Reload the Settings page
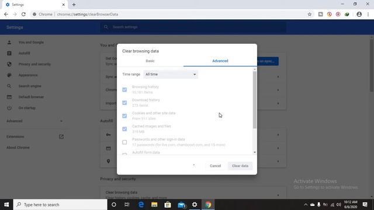Viewport: 374px width, 210px height. pyautogui.click(x=23, y=14)
